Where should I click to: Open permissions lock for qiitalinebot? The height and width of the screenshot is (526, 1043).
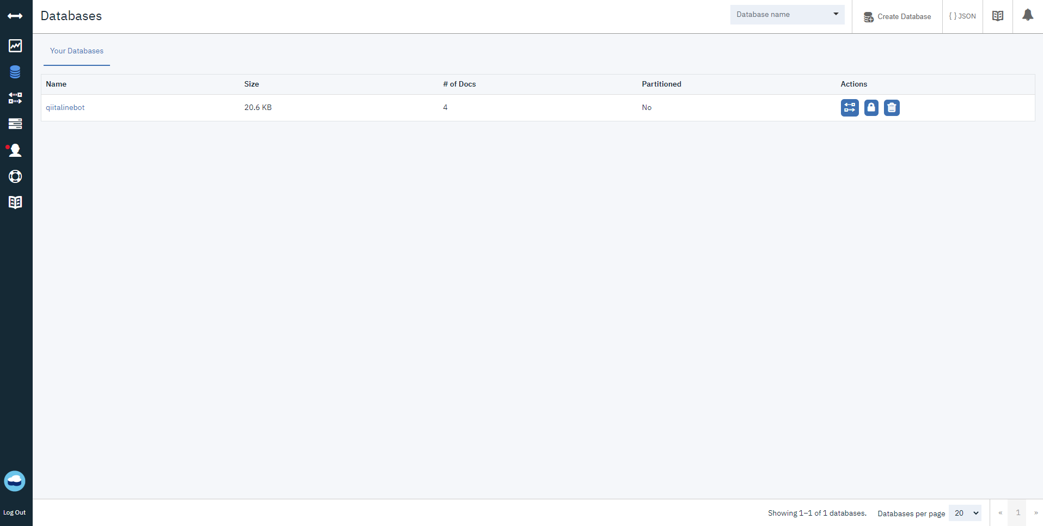point(871,108)
